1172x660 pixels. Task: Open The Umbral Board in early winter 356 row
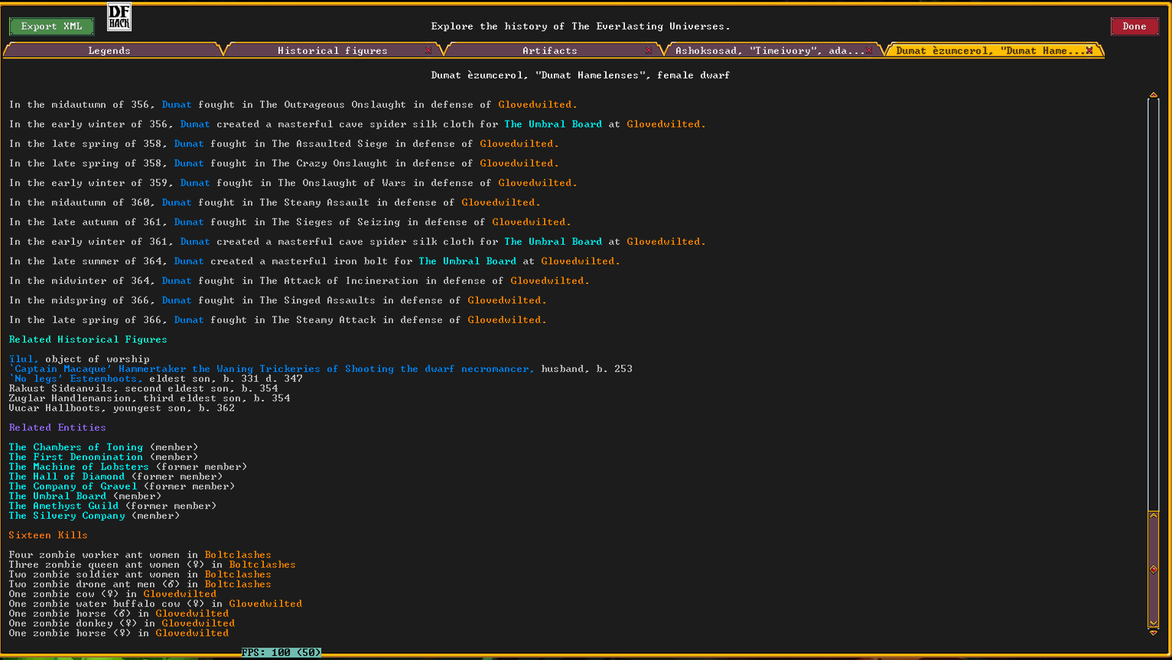click(553, 124)
